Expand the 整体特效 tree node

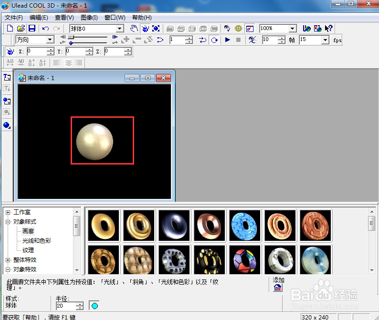(8, 260)
